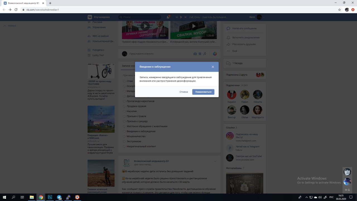
Task: Attach a video to suggested news
Action: [200, 54]
